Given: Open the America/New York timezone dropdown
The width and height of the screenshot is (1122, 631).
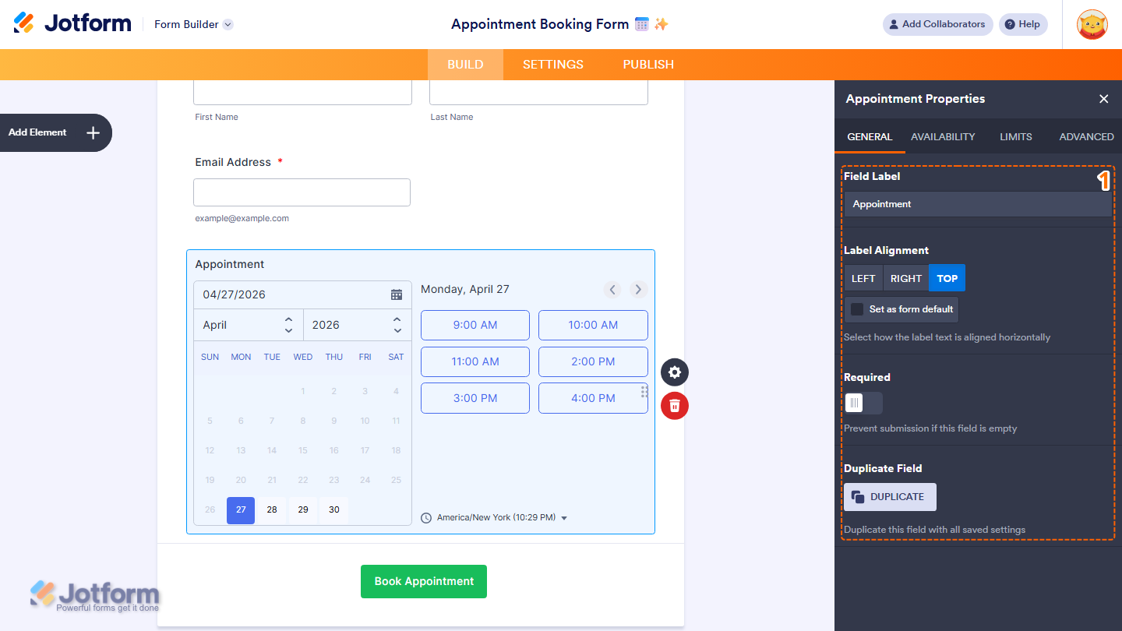Looking at the screenshot, I should pyautogui.click(x=564, y=516).
